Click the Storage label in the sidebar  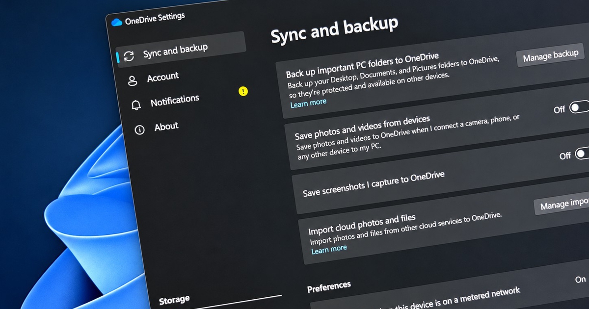[x=174, y=299]
